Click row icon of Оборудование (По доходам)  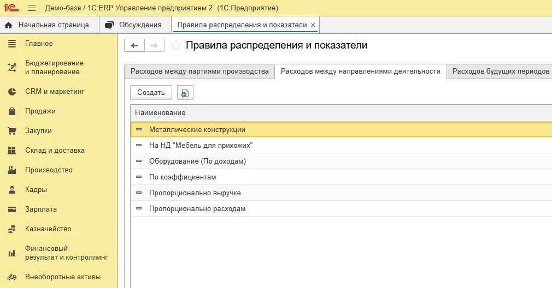(x=139, y=161)
